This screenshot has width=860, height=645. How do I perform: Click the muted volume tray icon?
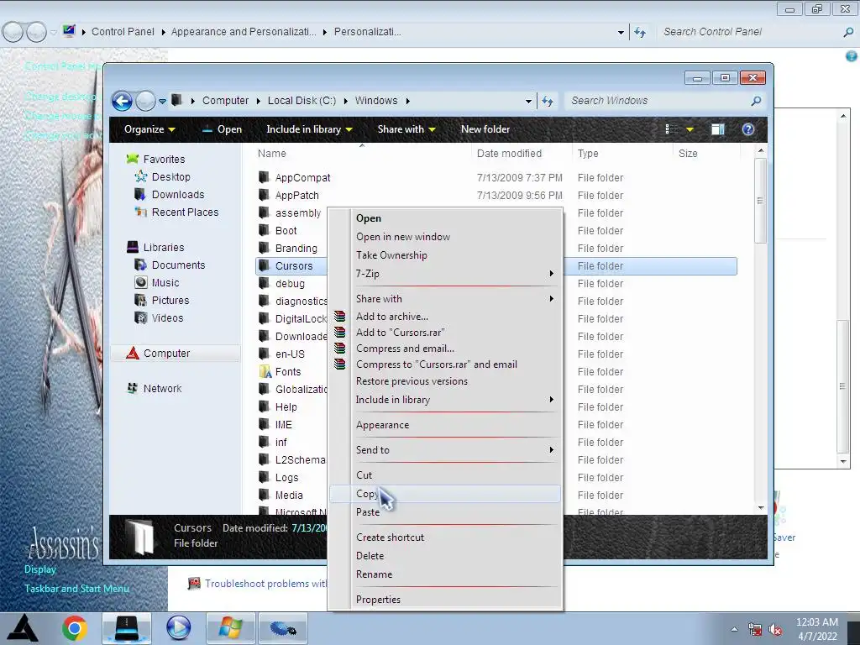(x=775, y=630)
